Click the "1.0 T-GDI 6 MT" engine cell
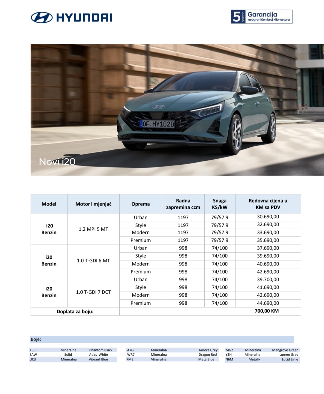The image size is (324, 394). point(93,260)
